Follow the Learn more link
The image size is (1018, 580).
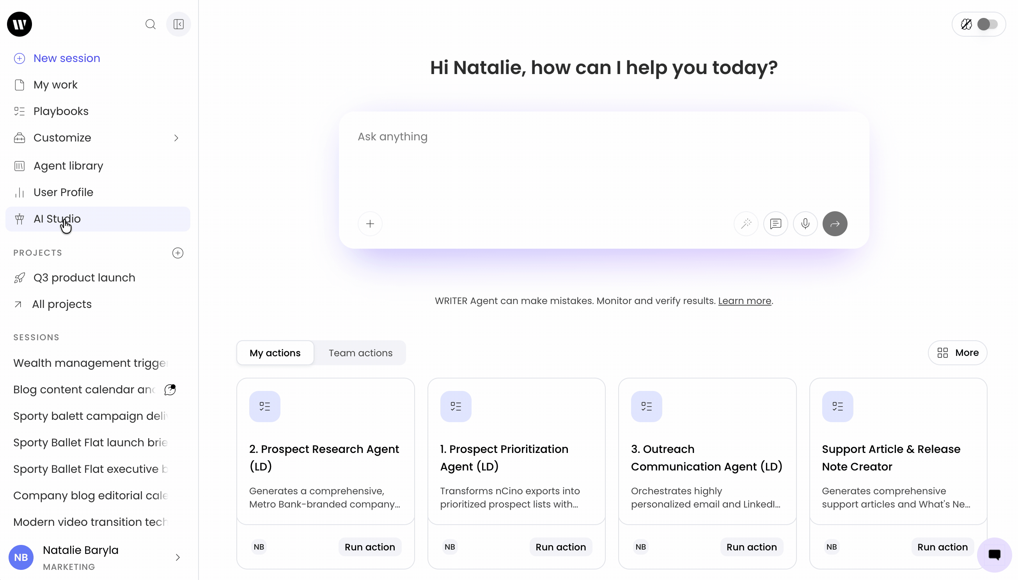745,301
